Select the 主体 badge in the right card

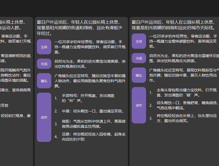(139, 41)
